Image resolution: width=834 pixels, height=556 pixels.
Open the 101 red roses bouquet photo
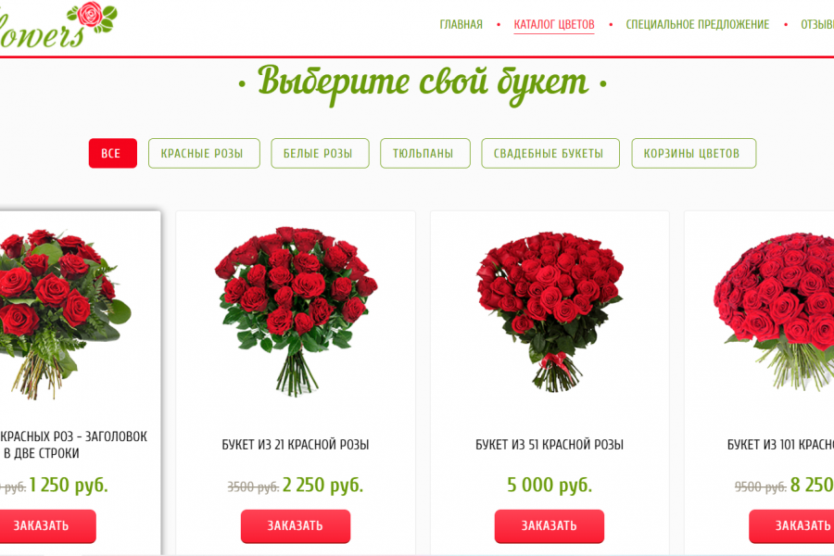pyautogui.click(x=774, y=311)
